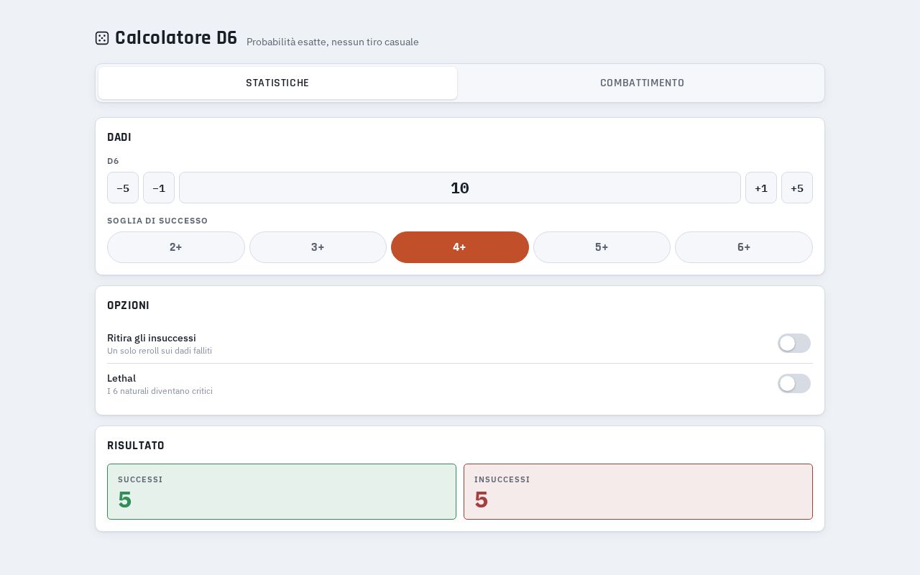Click the dice icon beside Calcolatore D6
This screenshot has width=920, height=575.
[x=102, y=38]
